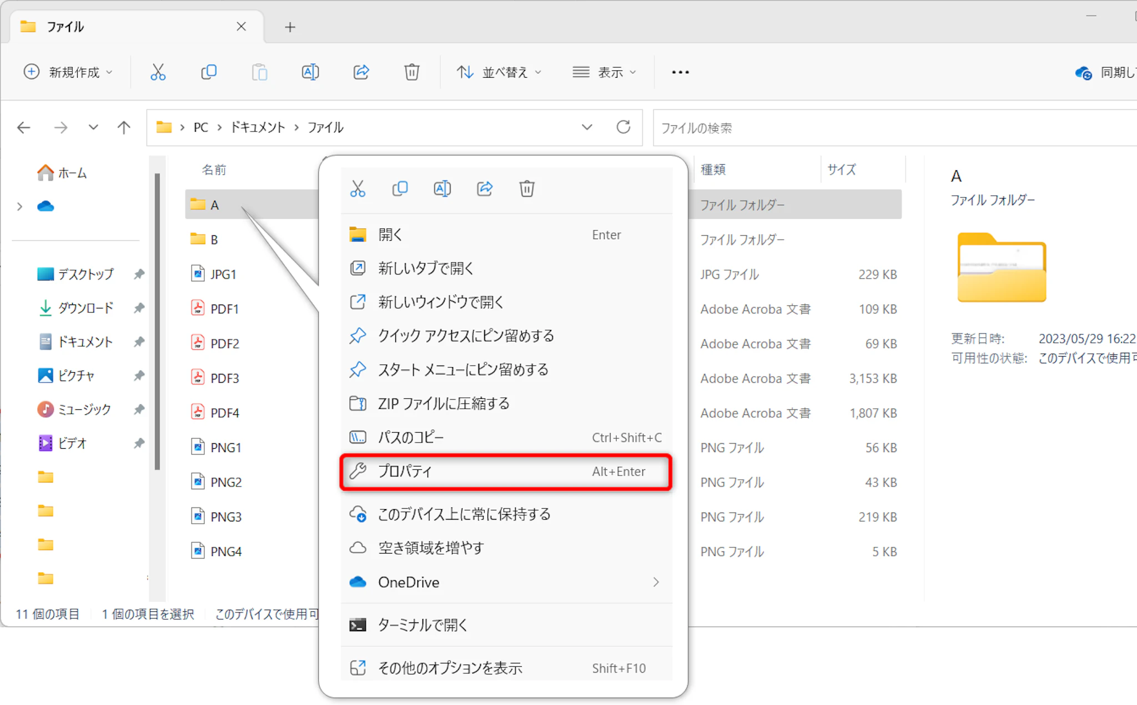Go to ドキュメント in the breadcrumb path

pyautogui.click(x=258, y=128)
